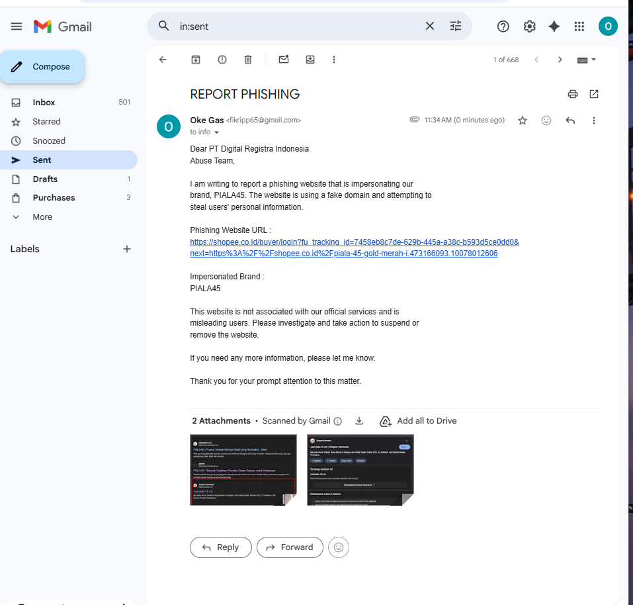Expand recipient details next to 'to info'

(216, 132)
